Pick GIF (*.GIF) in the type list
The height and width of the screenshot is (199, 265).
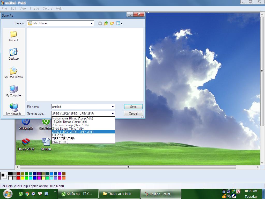pyautogui.click(x=59, y=135)
